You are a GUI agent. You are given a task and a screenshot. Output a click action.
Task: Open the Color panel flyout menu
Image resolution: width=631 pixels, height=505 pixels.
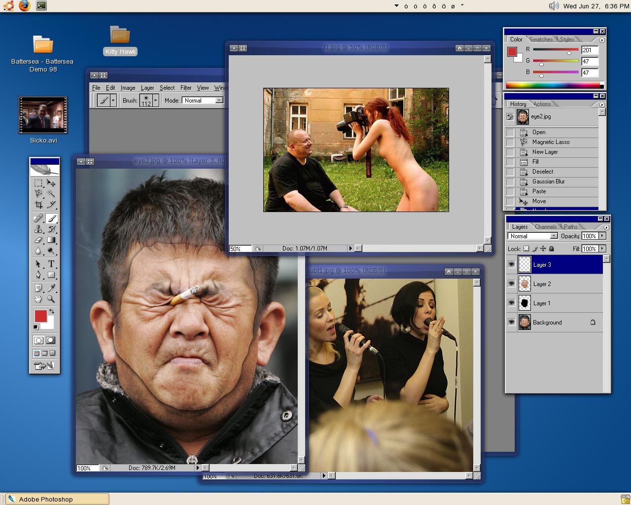click(602, 40)
